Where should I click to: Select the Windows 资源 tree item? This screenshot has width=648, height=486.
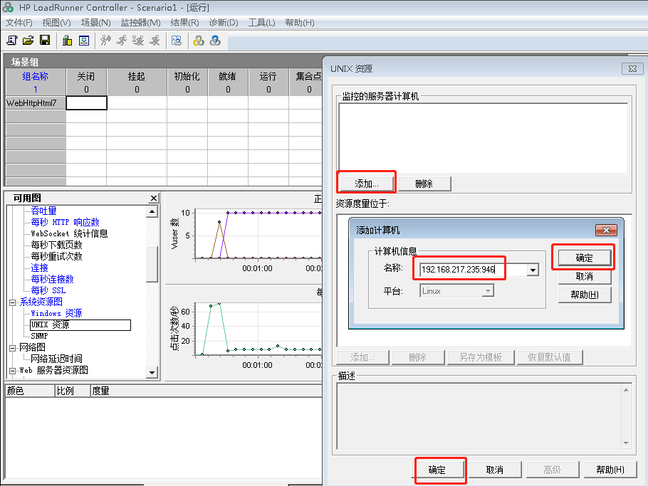[56, 314]
